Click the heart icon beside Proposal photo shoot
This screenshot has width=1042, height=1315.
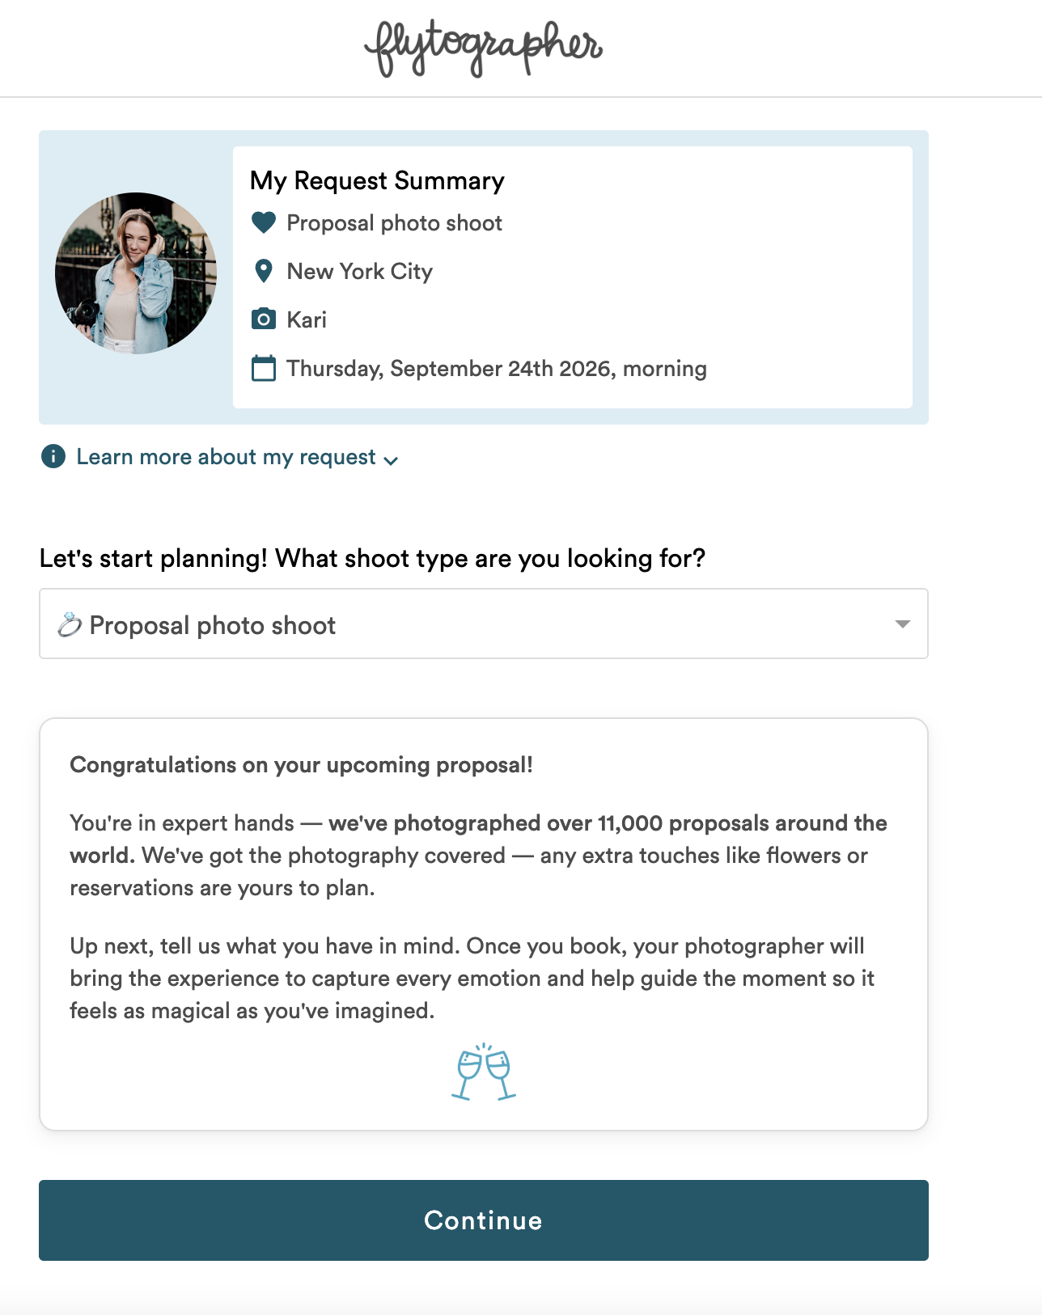pyautogui.click(x=264, y=222)
